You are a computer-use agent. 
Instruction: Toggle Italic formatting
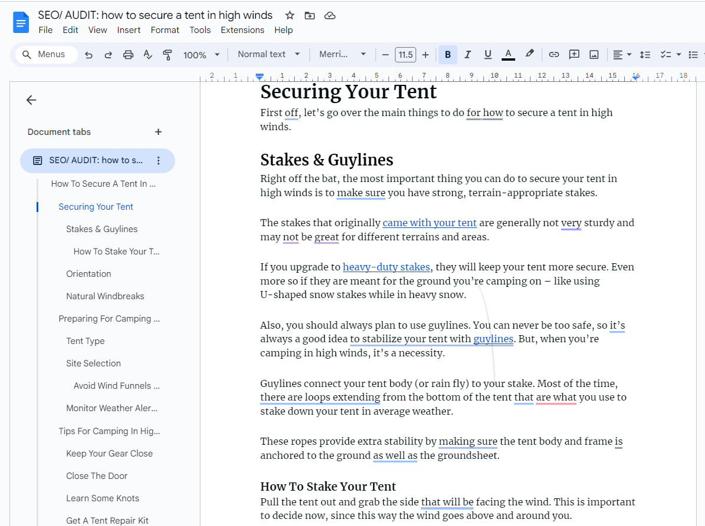467,55
